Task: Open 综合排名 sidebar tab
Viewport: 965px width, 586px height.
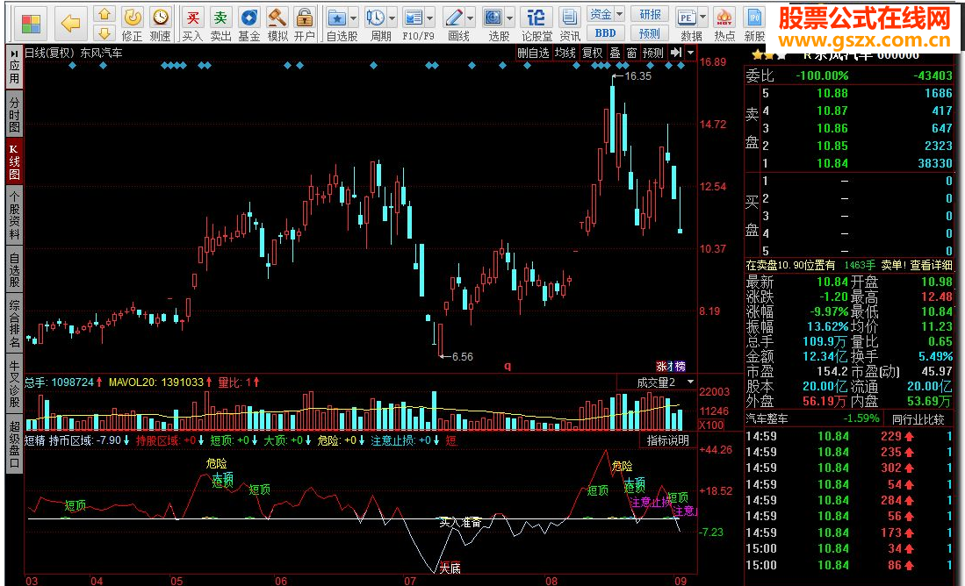Action: click(14, 324)
